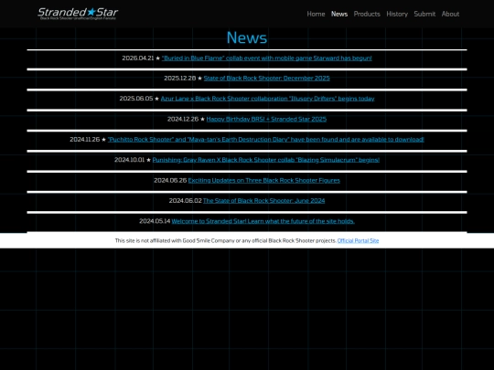Read State of Black Rock Shooter: December 2025

[x=266, y=79]
